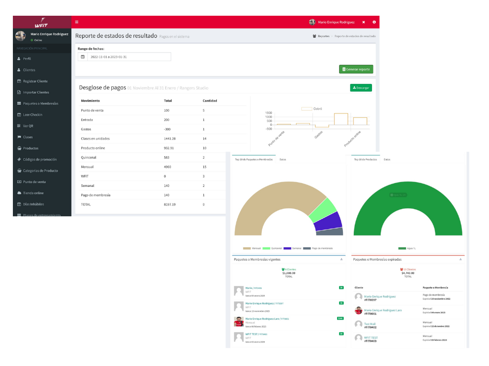Click the purple Semanal legend color swatch
Image resolution: width=489 pixels, height=366 pixels.
(287, 248)
